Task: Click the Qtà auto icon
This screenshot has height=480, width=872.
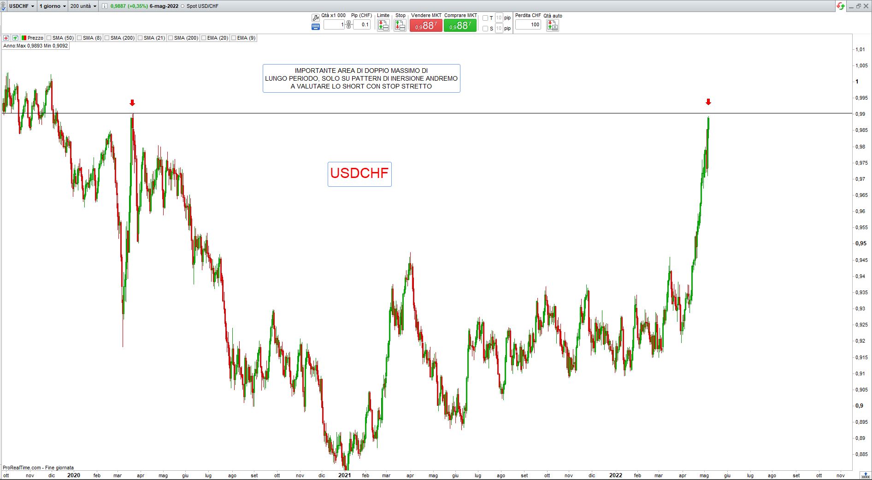Action: point(552,25)
